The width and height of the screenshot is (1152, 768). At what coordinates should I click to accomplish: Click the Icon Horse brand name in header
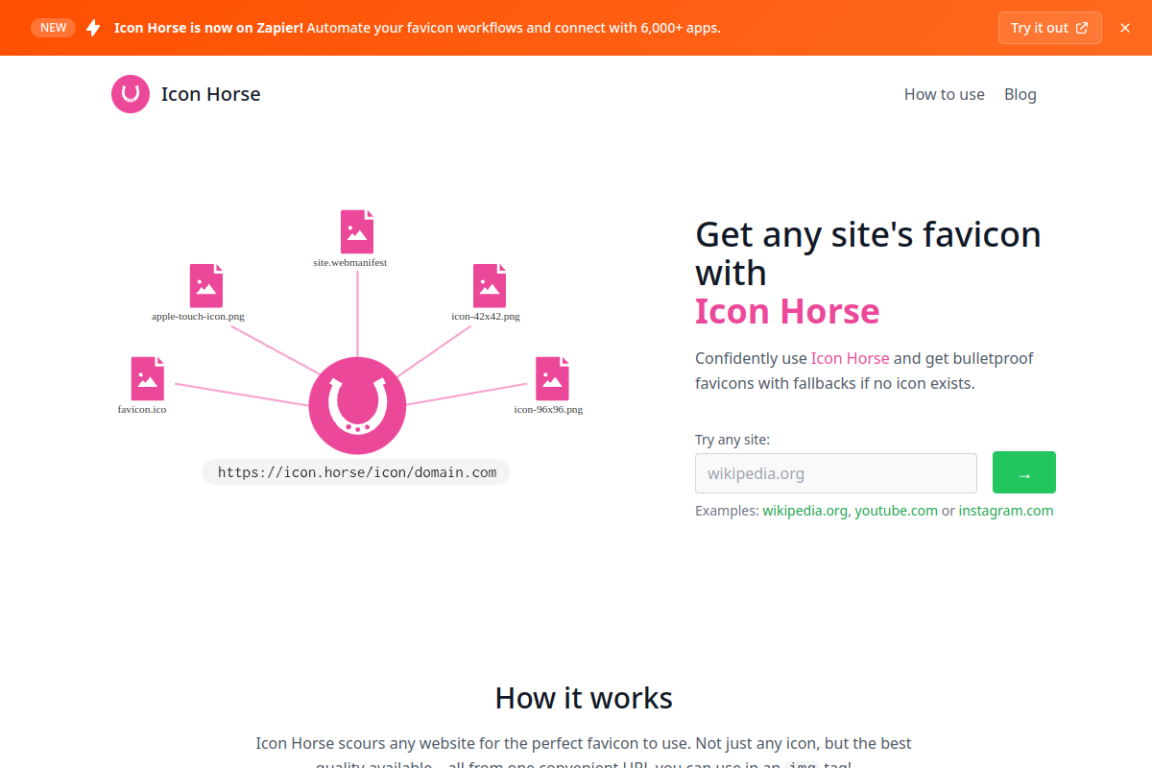pyautogui.click(x=211, y=94)
